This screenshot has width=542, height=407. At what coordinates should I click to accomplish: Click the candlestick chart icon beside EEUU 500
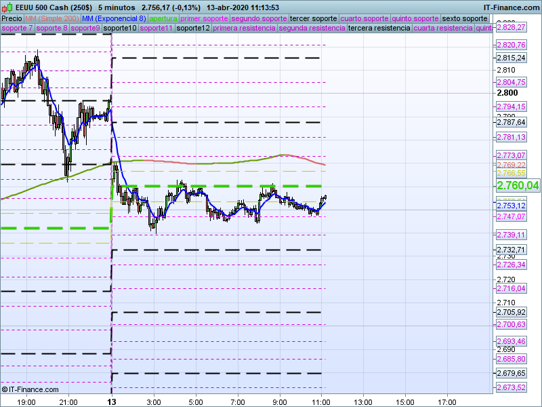click(6, 7)
